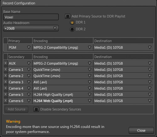Enable Add Primary Source to DDR Playlist
This screenshot has width=157, height=137.
[68, 16]
